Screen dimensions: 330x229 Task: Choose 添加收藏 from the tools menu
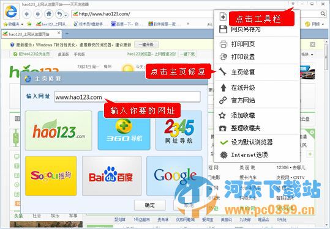coord(257,115)
